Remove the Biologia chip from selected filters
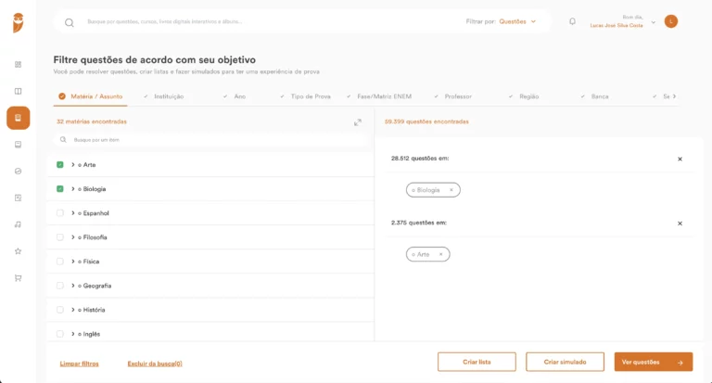Screen dimensions: 712x383 pyautogui.click(x=451, y=190)
